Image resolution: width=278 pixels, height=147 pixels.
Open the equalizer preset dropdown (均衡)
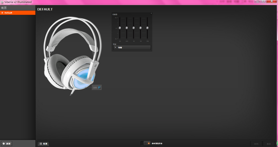132,47
